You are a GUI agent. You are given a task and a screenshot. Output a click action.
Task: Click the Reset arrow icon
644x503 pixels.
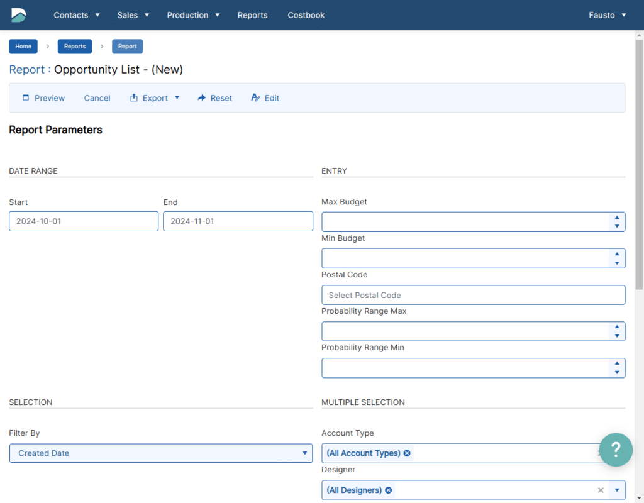pos(202,97)
